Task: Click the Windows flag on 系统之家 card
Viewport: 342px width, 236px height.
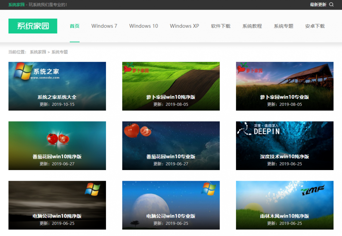Action: 23,71
